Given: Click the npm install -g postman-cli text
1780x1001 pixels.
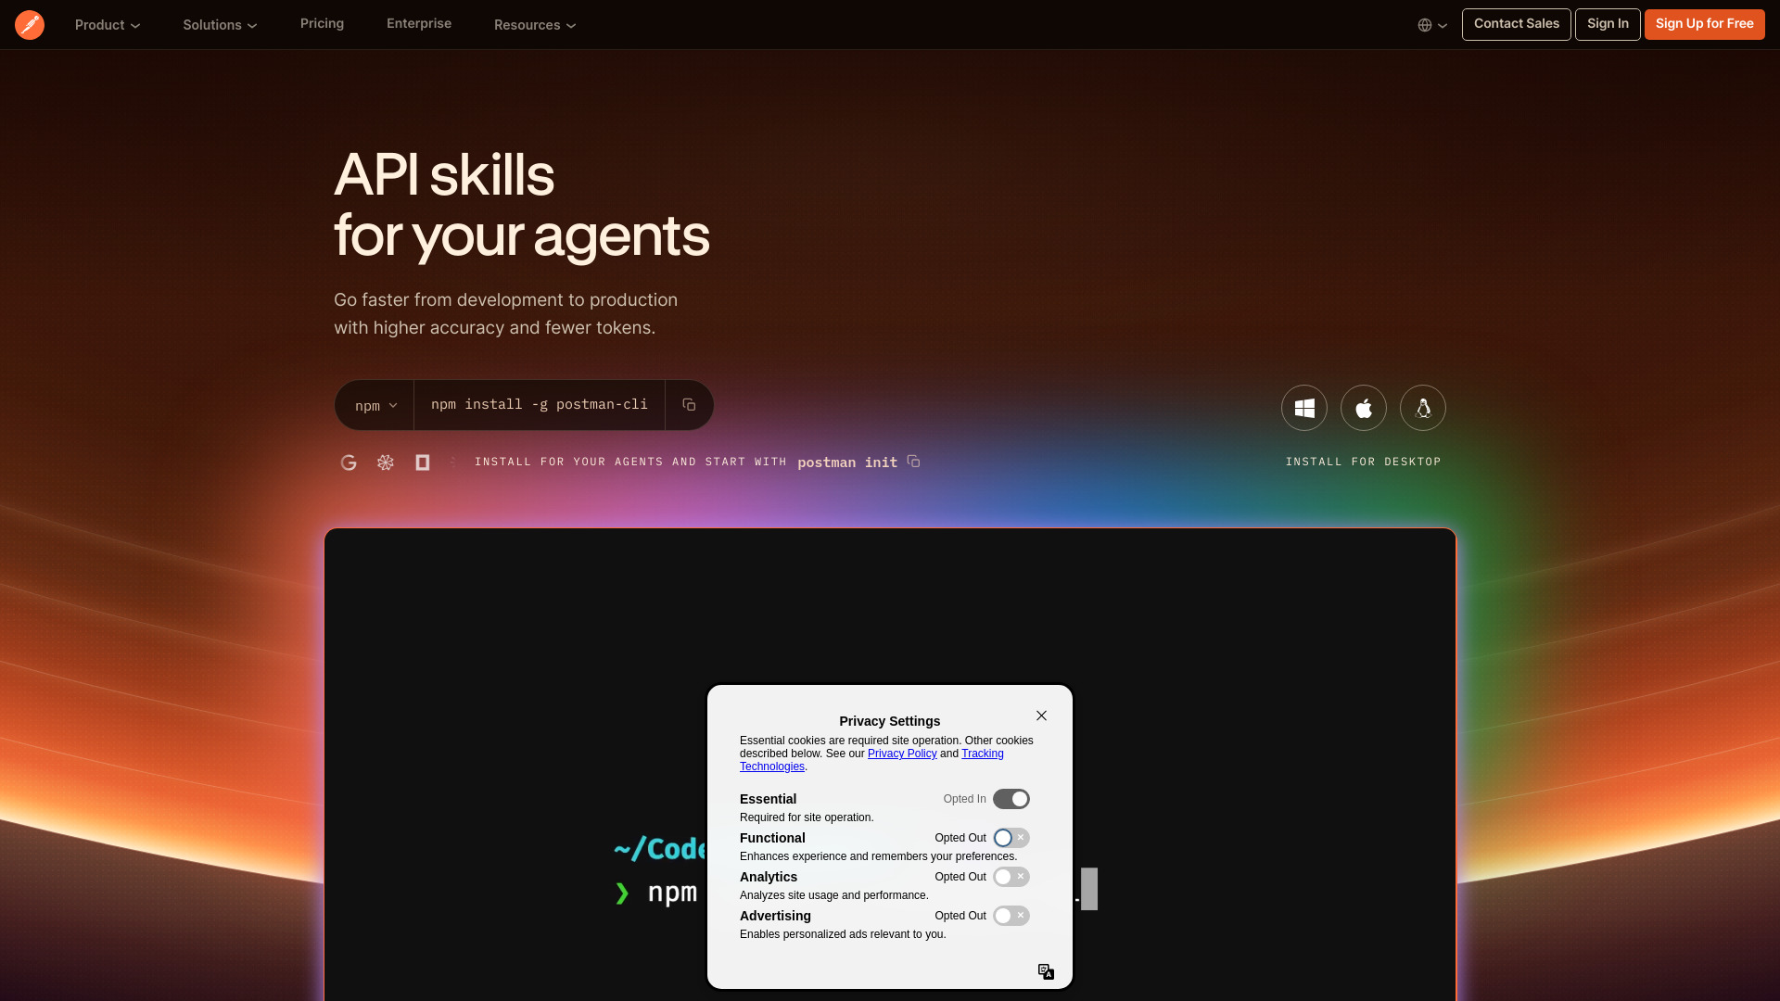Looking at the screenshot, I should [x=540, y=405].
